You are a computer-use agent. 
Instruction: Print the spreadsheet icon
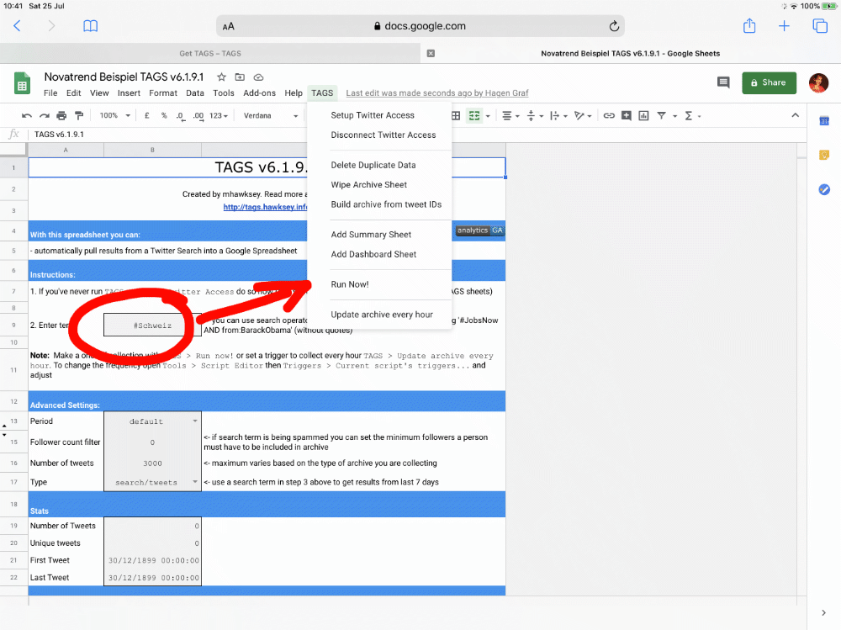[x=61, y=115]
